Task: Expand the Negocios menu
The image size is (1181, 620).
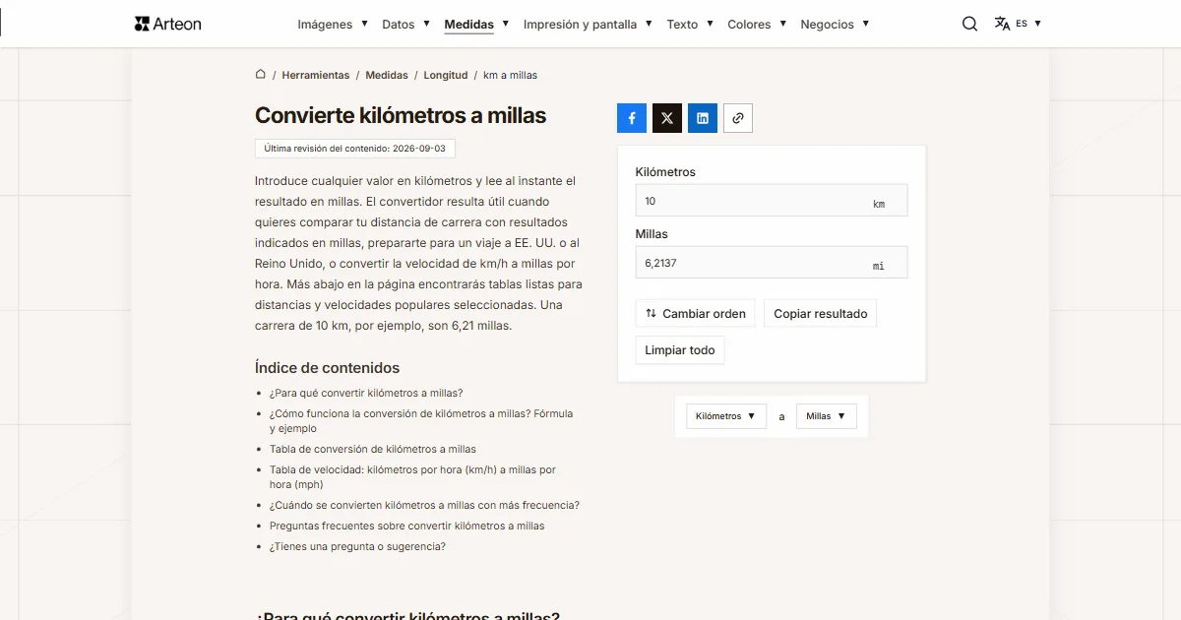Action: pos(835,24)
